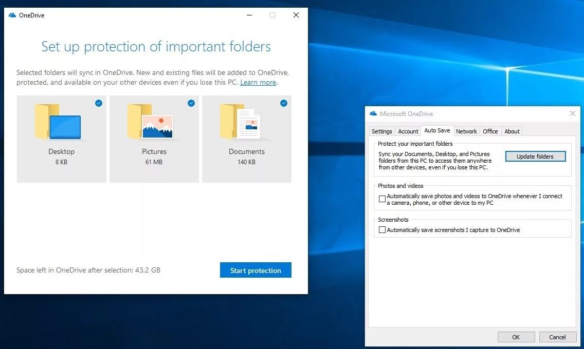Switch to the Settings tab
The image size is (584, 349).
(382, 131)
